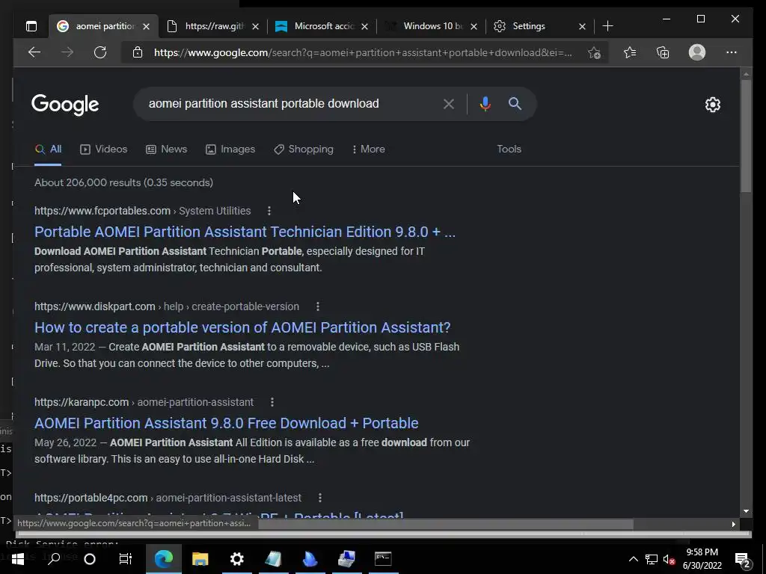Open Edge settings and more menu
The width and height of the screenshot is (766, 574).
732,52
